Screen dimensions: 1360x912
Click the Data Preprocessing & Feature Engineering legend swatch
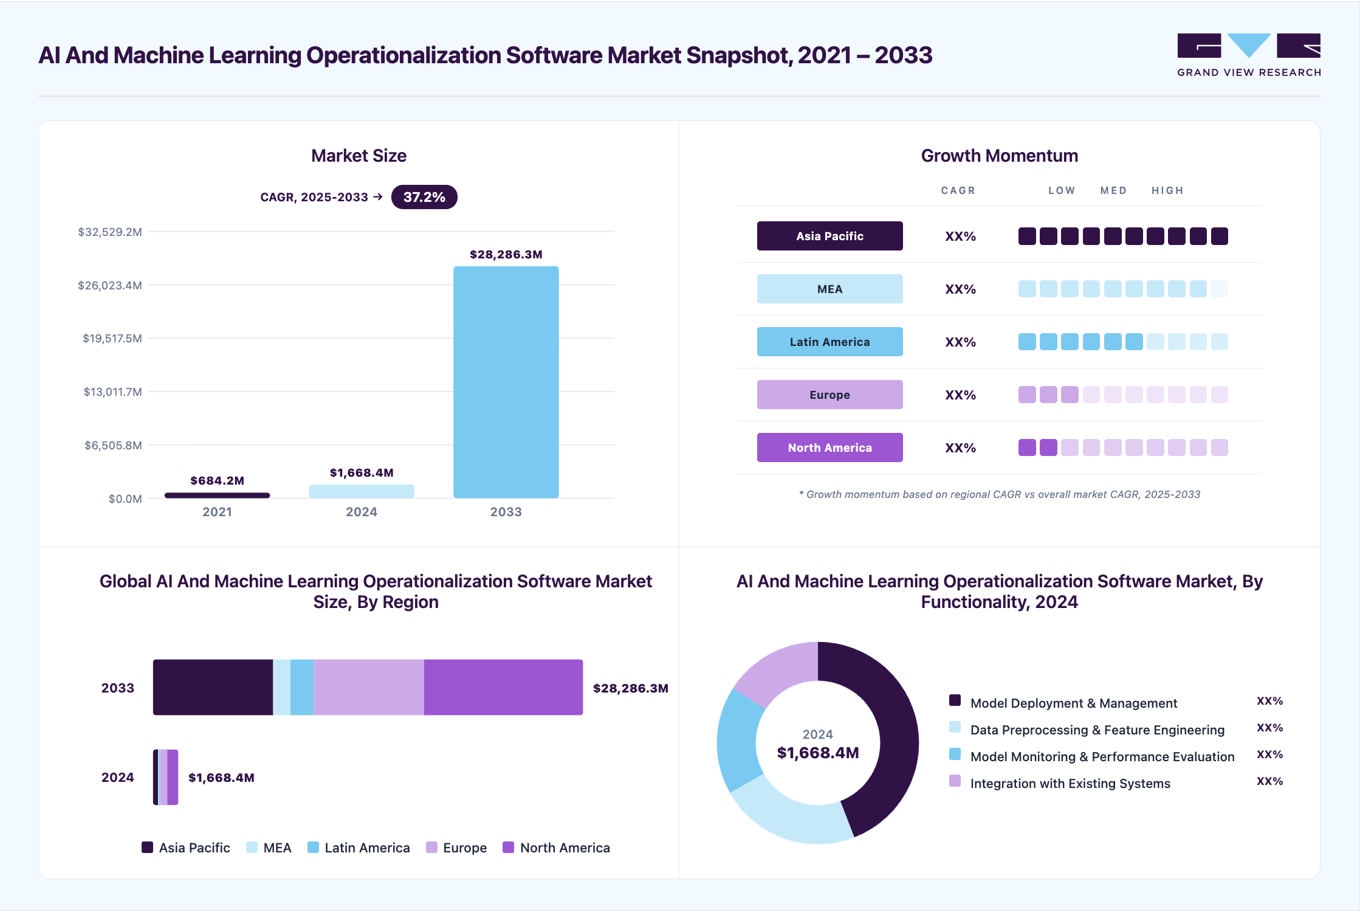point(955,727)
